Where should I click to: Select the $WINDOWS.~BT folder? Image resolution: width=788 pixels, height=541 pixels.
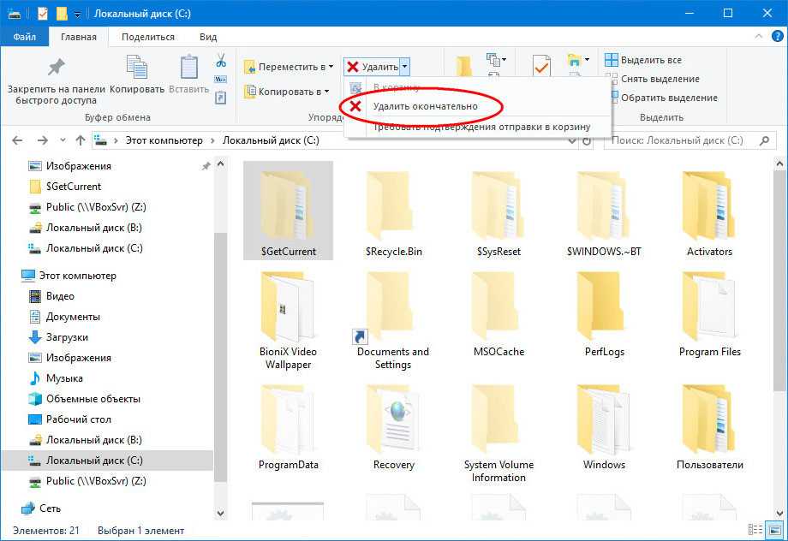604,213
